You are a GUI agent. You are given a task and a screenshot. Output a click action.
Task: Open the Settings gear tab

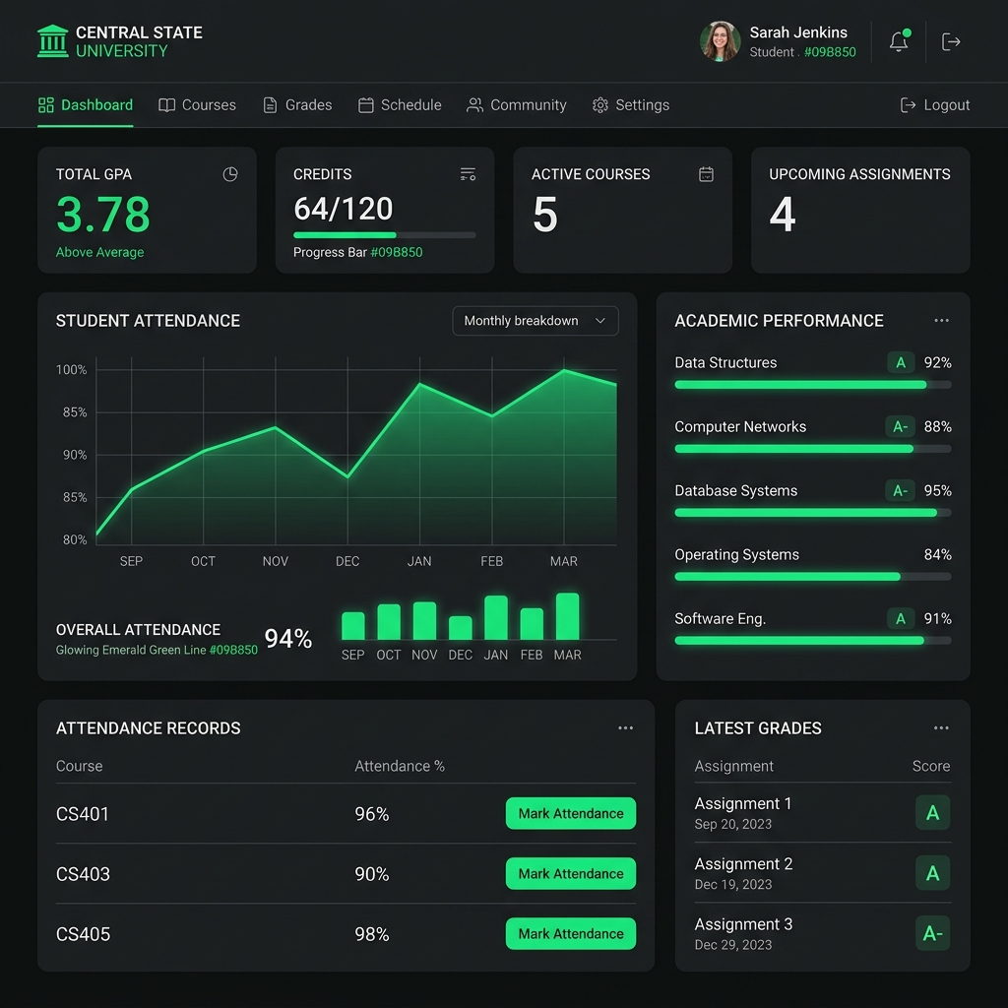pyautogui.click(x=631, y=104)
